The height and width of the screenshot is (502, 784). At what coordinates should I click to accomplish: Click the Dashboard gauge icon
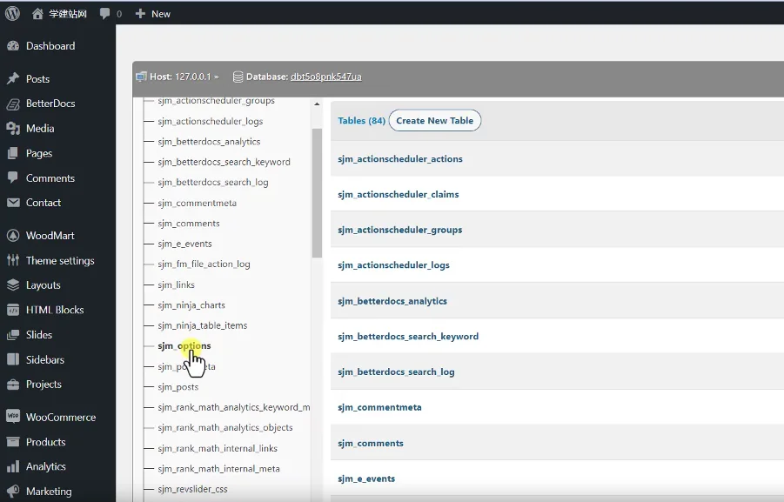(13, 46)
